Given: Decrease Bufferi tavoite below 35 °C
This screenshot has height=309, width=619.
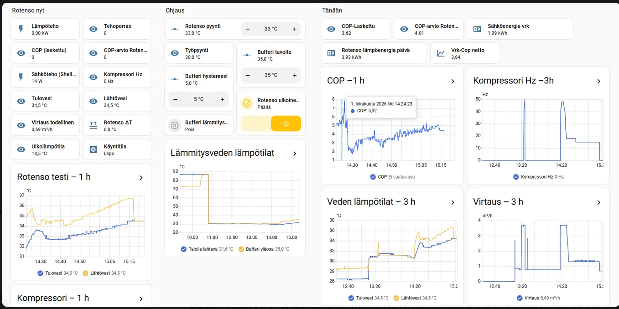Looking at the screenshot, I should [x=248, y=75].
